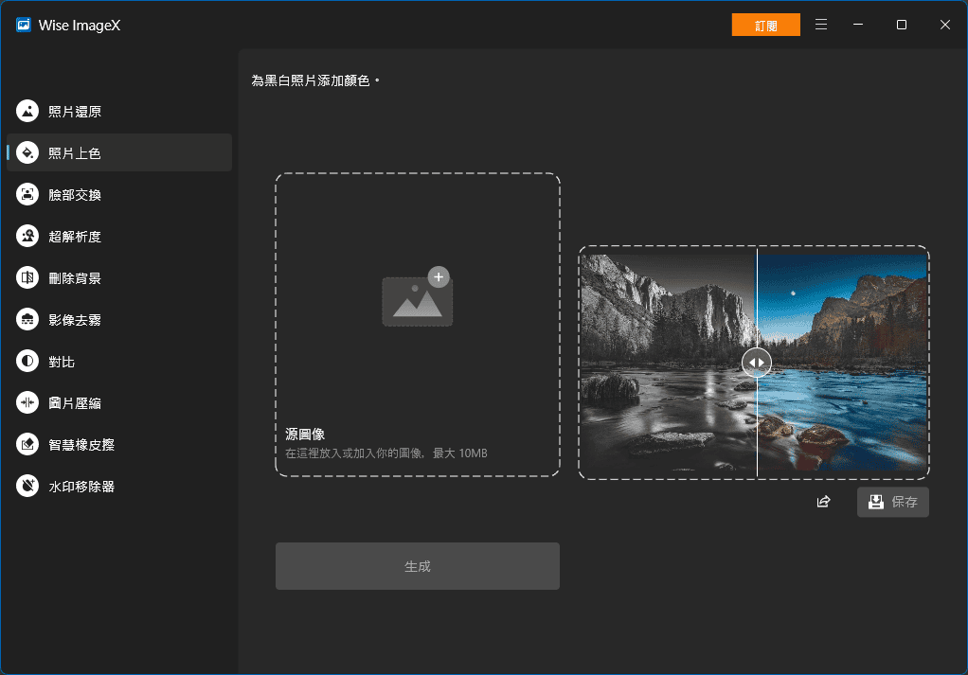Click the add image placeholder icon
Image resolution: width=968 pixels, height=675 pixels.
pos(417,297)
